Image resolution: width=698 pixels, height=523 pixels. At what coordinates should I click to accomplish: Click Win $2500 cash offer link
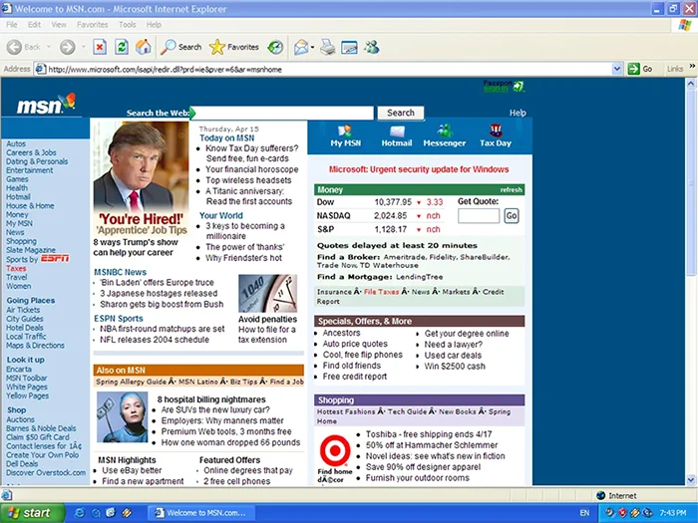pos(455,367)
